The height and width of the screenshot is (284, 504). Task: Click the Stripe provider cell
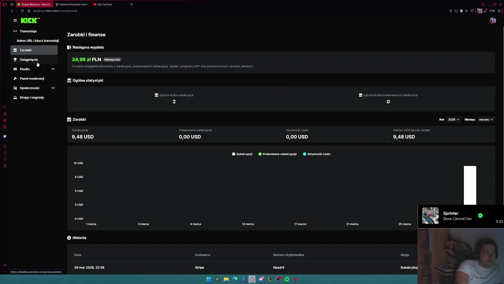tap(200, 267)
